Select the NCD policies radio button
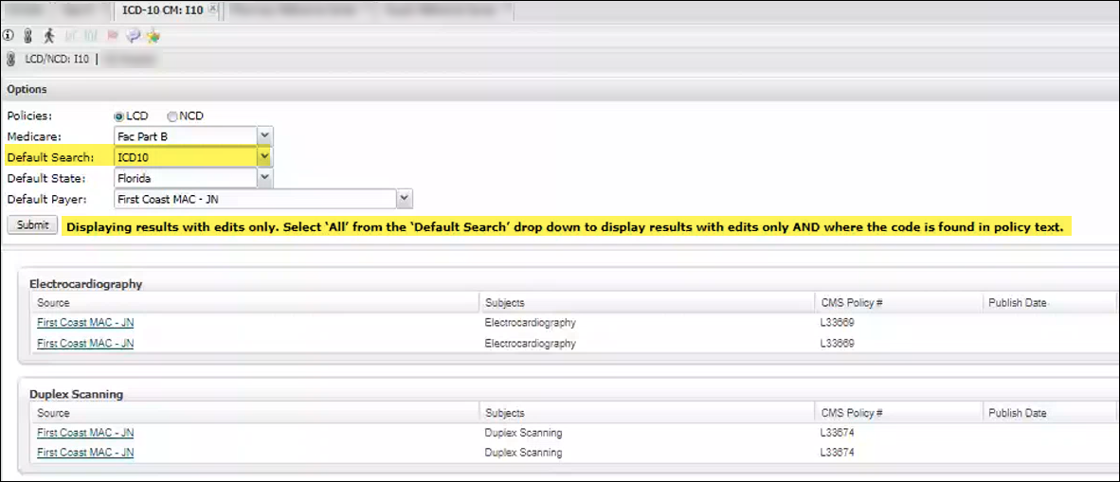The height and width of the screenshot is (482, 1120). (x=172, y=116)
